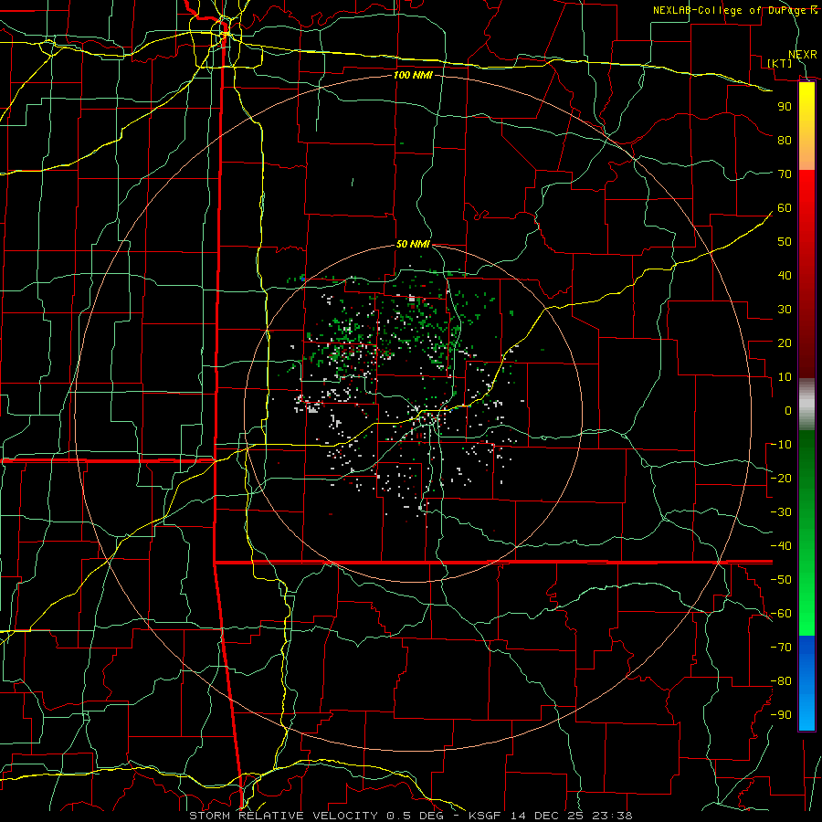
Task: Click the 90 value on the velocity scale
Action: (x=785, y=107)
